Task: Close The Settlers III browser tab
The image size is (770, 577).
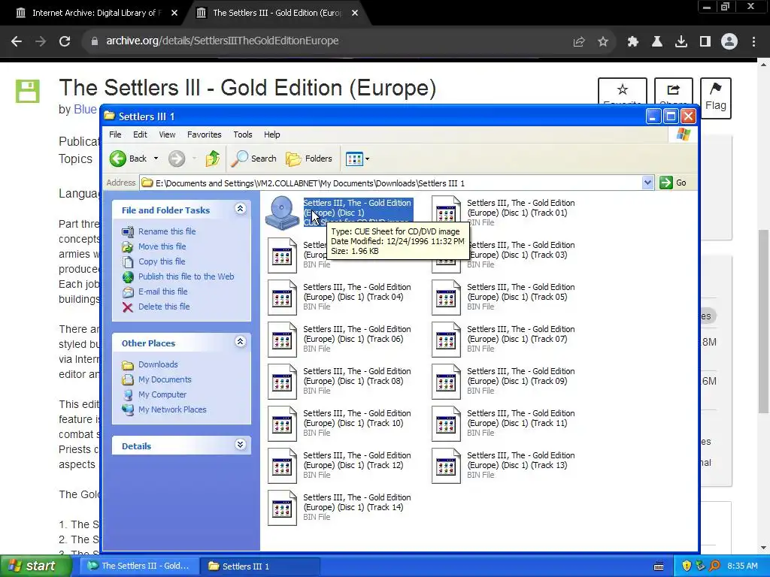Action: click(355, 13)
